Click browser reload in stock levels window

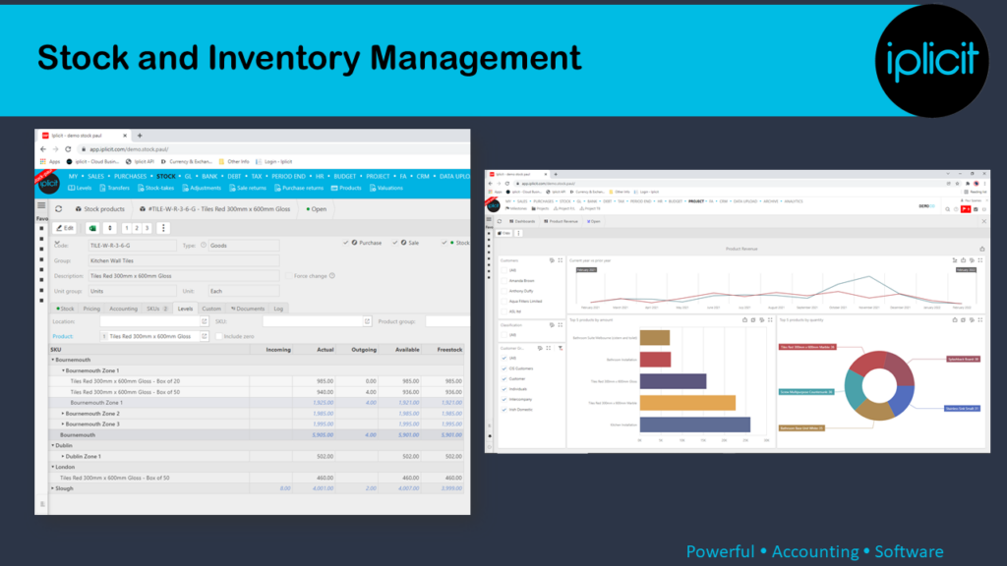point(68,149)
